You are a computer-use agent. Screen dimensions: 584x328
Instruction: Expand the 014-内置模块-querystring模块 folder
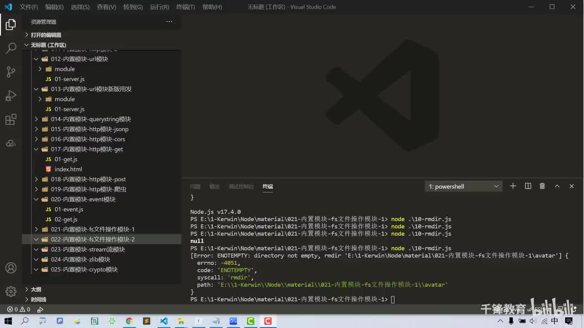pos(90,119)
